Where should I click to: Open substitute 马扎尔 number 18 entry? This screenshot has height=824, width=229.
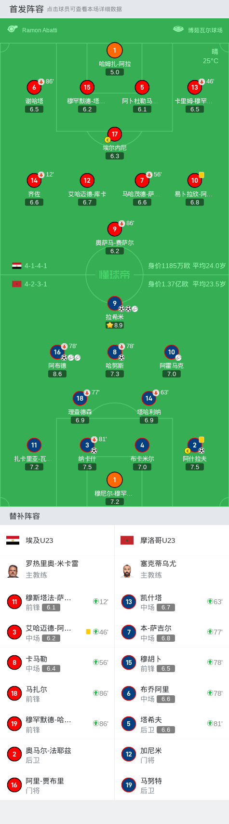(57, 693)
